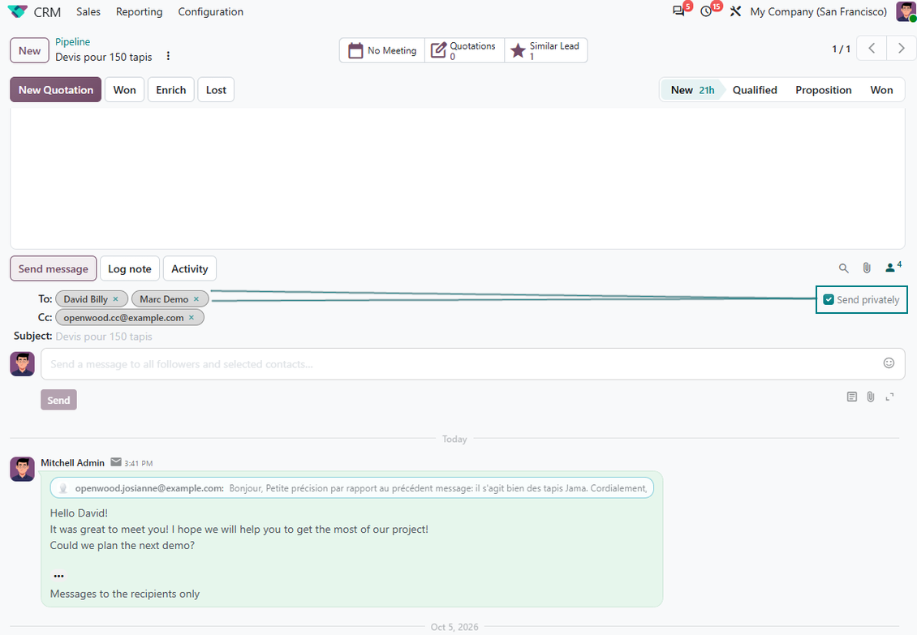Image resolution: width=917 pixels, height=635 pixels.
Task: Create a New record button
Action: tap(29, 51)
